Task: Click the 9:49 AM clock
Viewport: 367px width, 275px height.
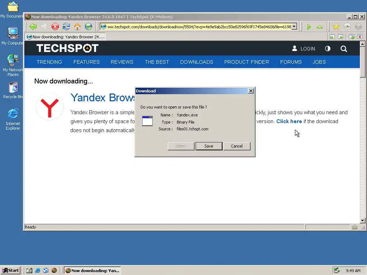Action: point(353,271)
